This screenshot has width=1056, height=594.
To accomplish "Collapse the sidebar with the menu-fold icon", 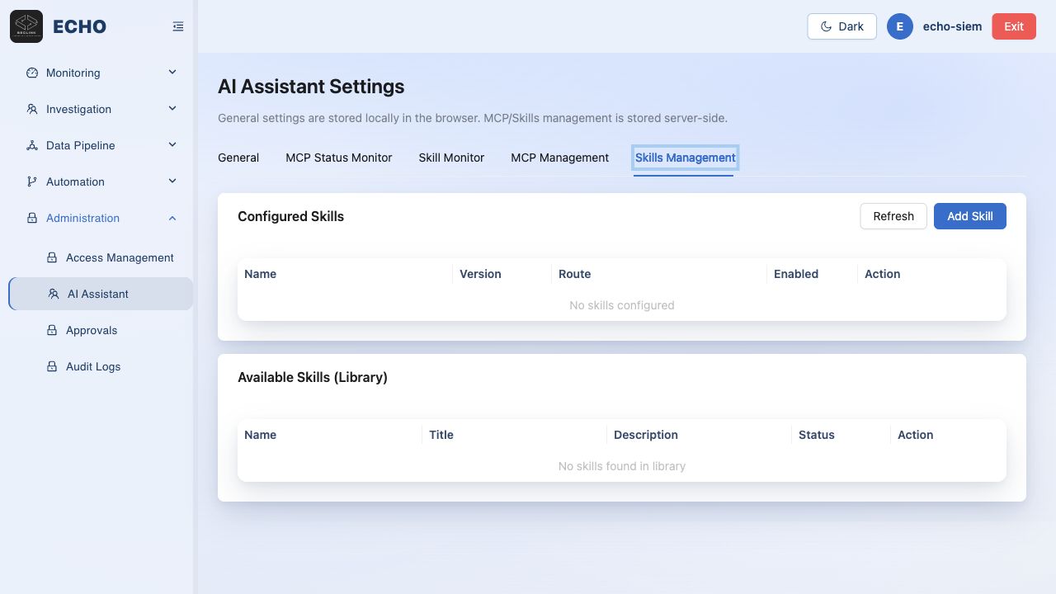I will (178, 26).
